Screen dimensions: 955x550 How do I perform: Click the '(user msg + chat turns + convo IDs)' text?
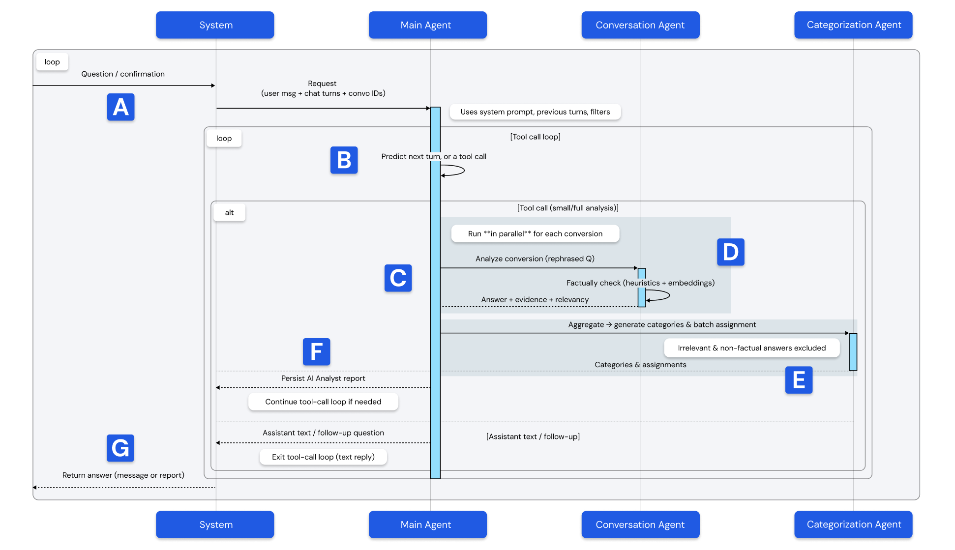coord(323,93)
